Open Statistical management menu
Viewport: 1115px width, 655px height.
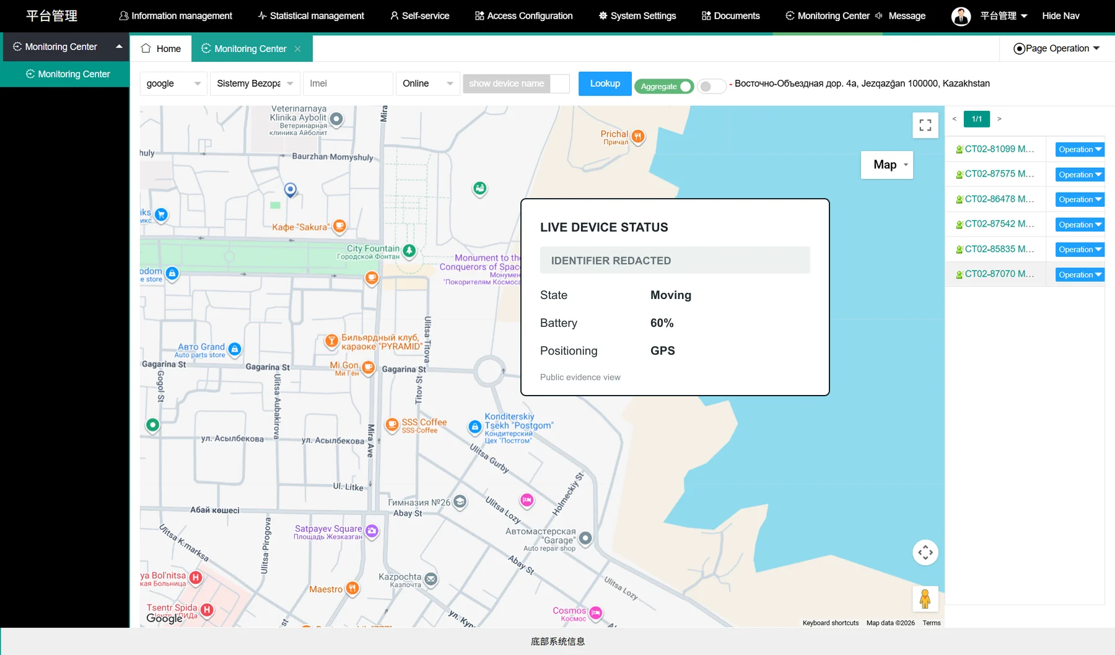311,15
